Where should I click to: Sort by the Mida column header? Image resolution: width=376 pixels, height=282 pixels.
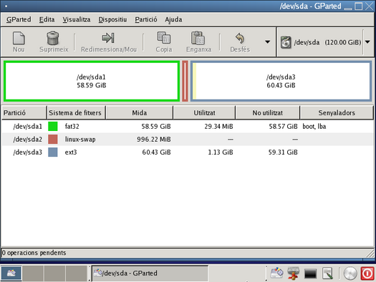[x=140, y=112]
